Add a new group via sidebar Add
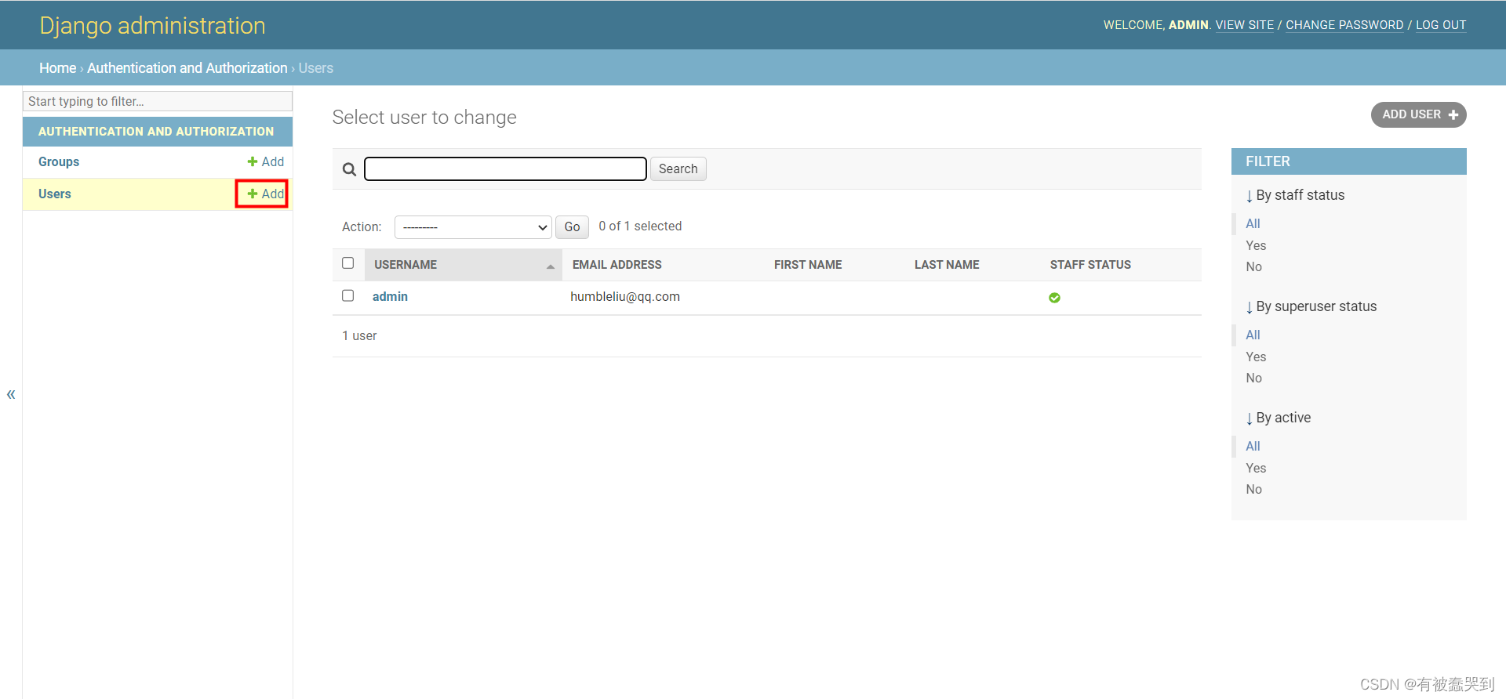Image resolution: width=1506 pixels, height=699 pixels. point(266,161)
